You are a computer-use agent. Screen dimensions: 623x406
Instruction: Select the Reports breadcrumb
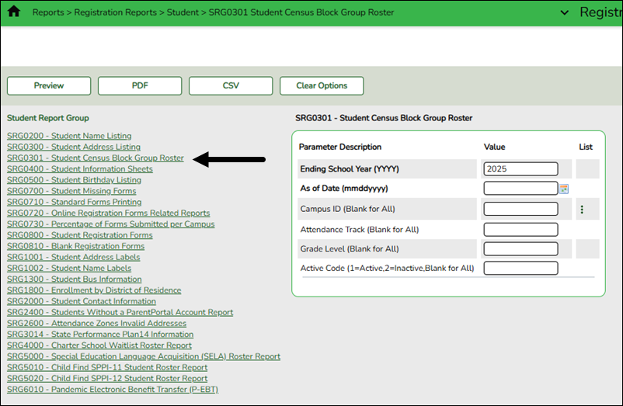tap(48, 12)
